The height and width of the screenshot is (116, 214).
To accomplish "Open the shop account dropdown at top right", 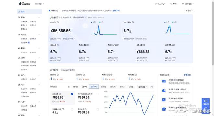I will (x=188, y=4).
